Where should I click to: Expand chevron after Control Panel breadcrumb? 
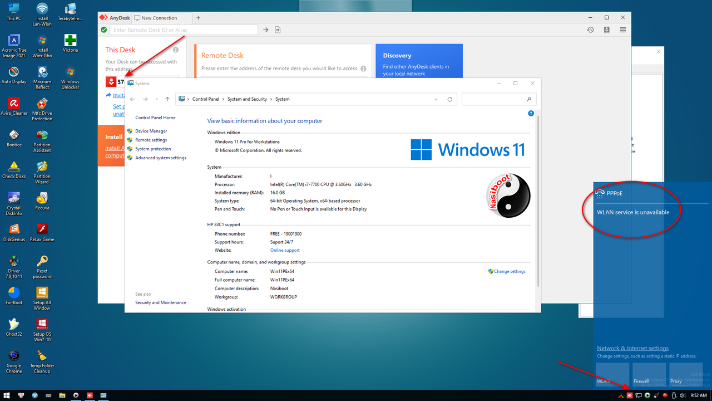tap(224, 99)
